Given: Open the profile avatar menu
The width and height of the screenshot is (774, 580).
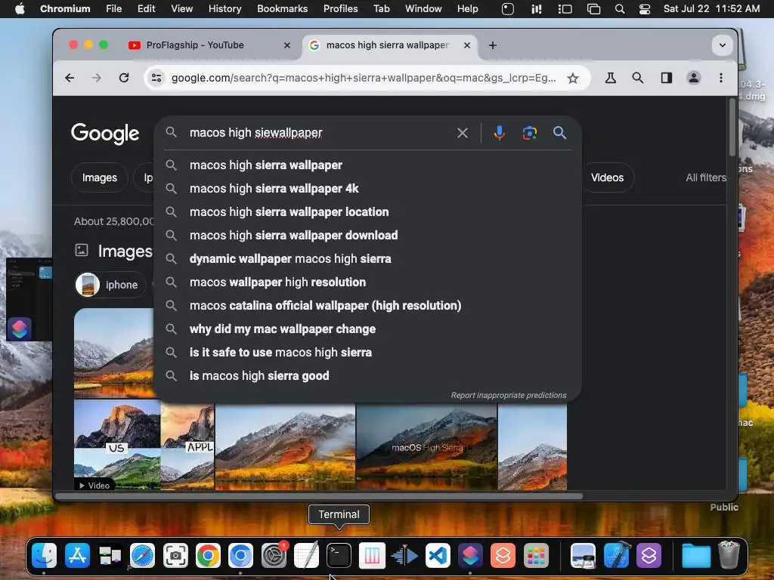Looking at the screenshot, I should coord(694,78).
